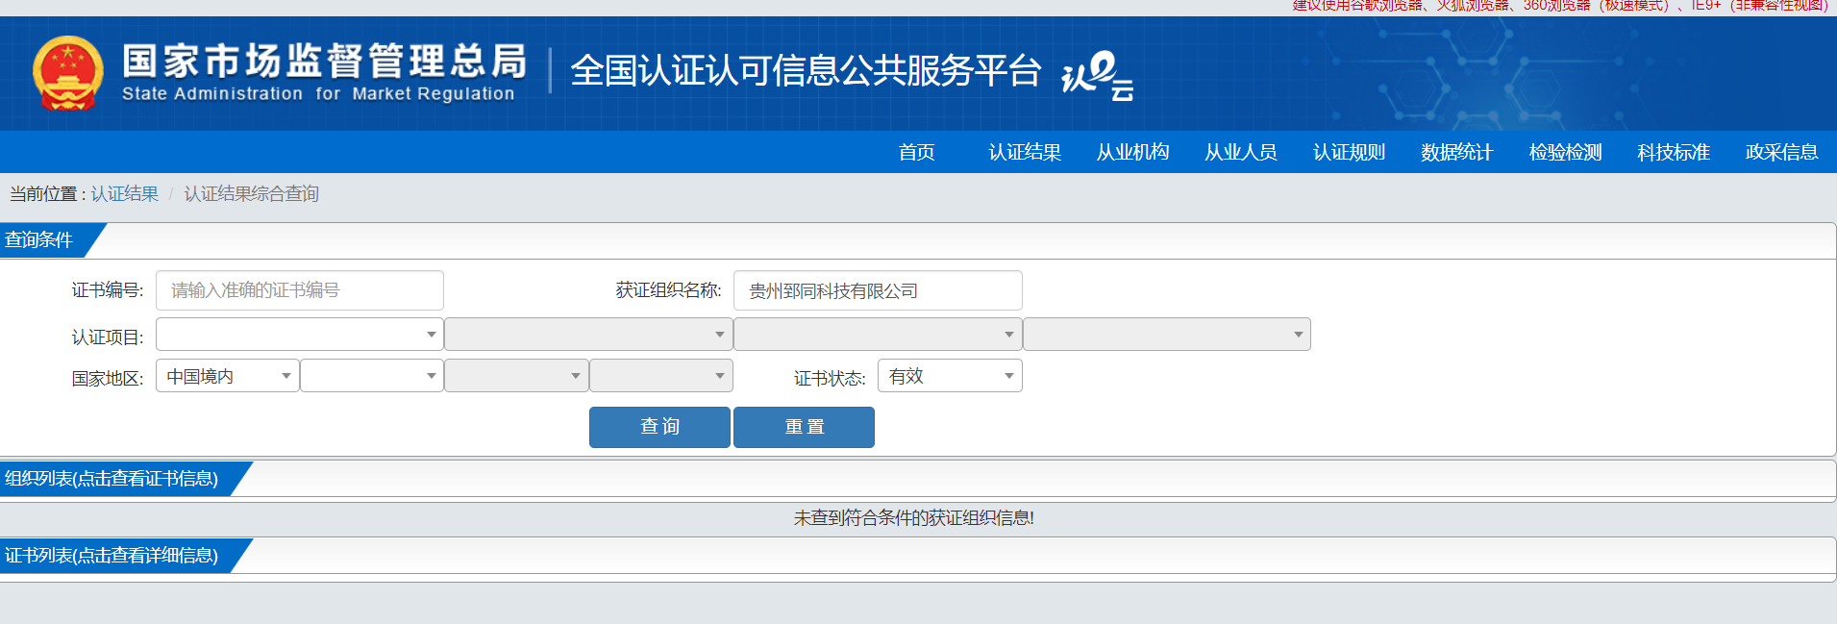
Task: Focus the 证书编号 input field
Action: coord(300,290)
